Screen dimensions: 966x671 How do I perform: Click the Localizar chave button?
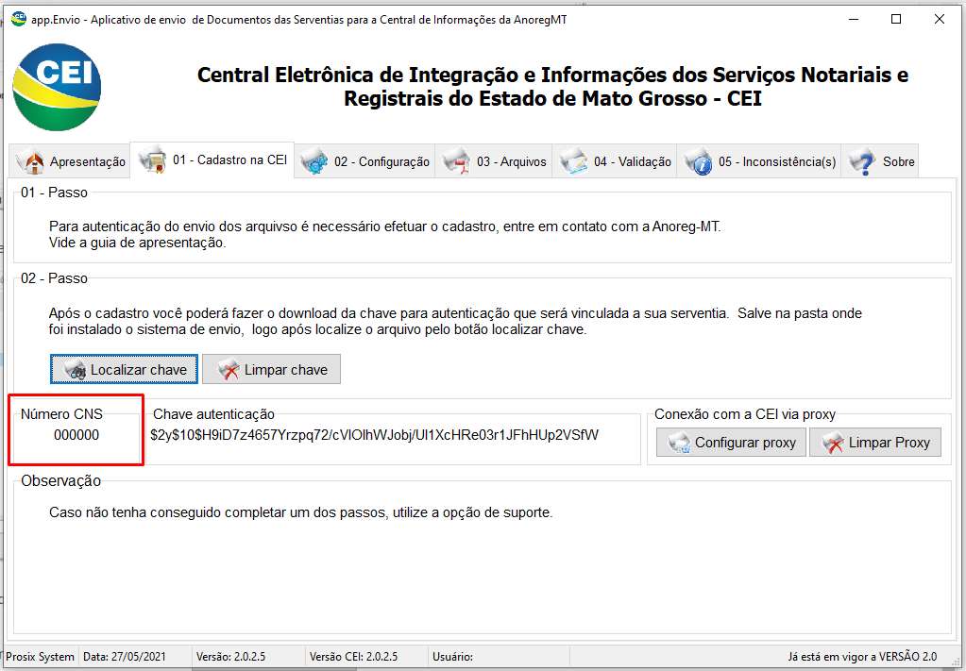tap(124, 369)
